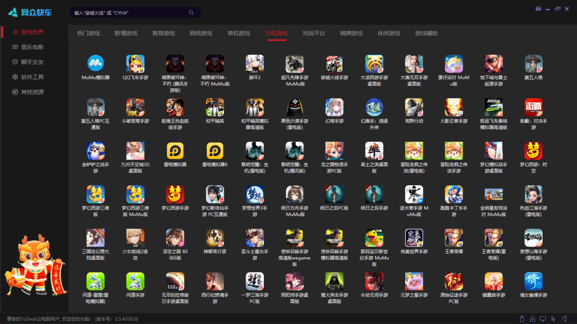The width and height of the screenshot is (577, 324).
Task: Open 问道手游 game icon
Action: 135,281
